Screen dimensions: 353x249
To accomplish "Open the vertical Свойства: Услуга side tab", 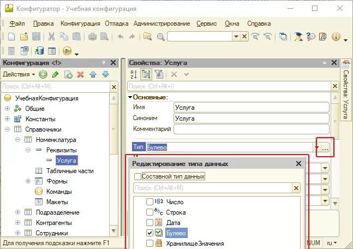I will pyautogui.click(x=346, y=90).
